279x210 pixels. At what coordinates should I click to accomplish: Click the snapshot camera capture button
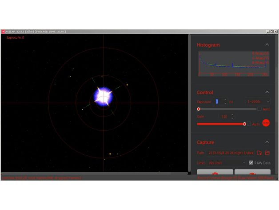(215, 174)
